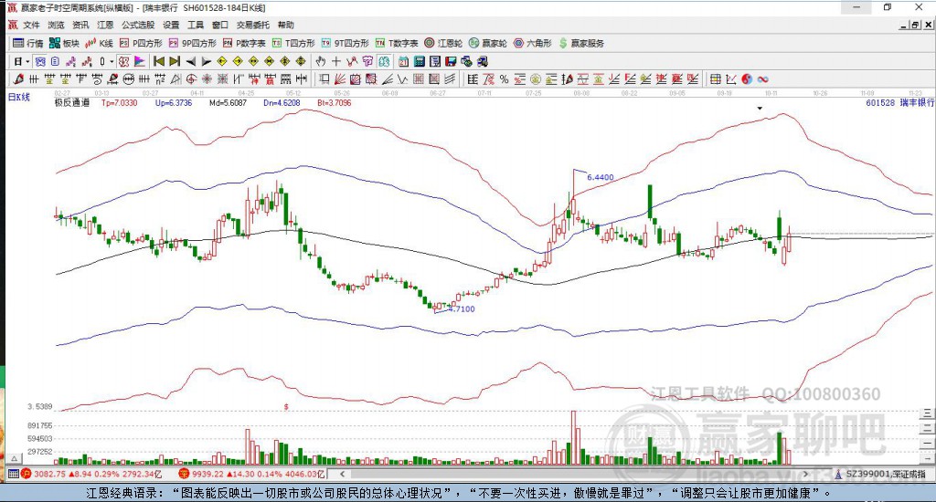Click the 日K线 period label

pyautogui.click(x=18, y=97)
